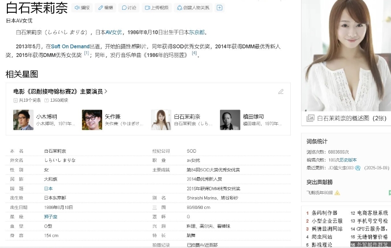Click the 条码制作器 hot list item
The height and width of the screenshot is (248, 391).
click(x=325, y=213)
